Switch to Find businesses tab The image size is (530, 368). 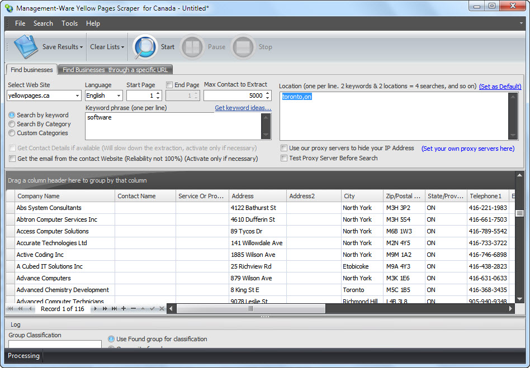point(32,70)
